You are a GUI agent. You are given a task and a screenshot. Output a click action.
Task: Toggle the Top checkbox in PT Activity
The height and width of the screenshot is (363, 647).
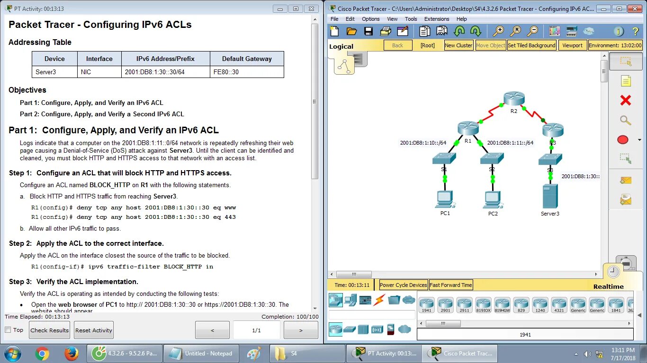coord(8,330)
